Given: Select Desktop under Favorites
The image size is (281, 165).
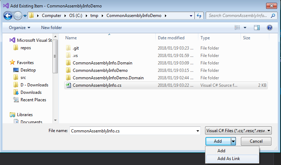Looking at the screenshot, I should [x=24, y=70].
